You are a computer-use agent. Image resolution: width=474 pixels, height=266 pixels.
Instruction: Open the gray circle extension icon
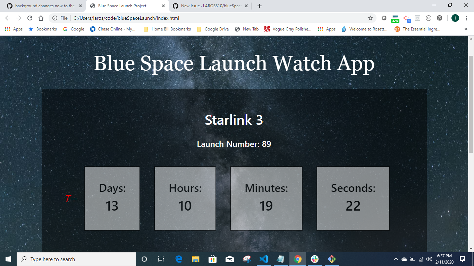pyautogui.click(x=384, y=18)
